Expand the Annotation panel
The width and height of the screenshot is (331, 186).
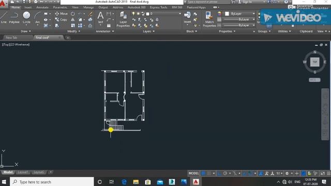105,31
